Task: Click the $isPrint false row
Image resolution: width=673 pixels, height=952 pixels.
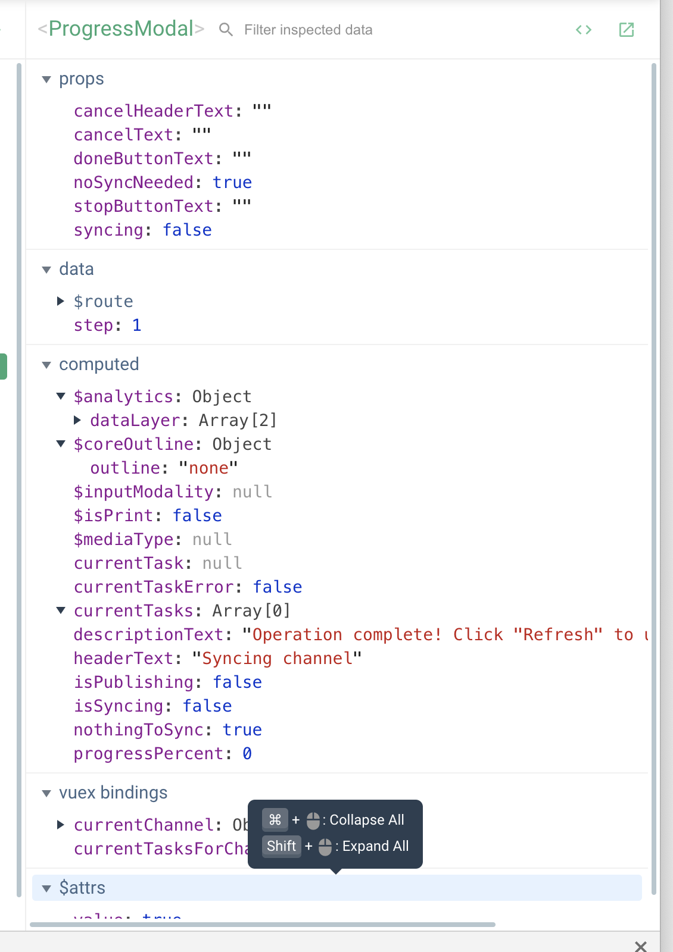Action: click(x=148, y=515)
